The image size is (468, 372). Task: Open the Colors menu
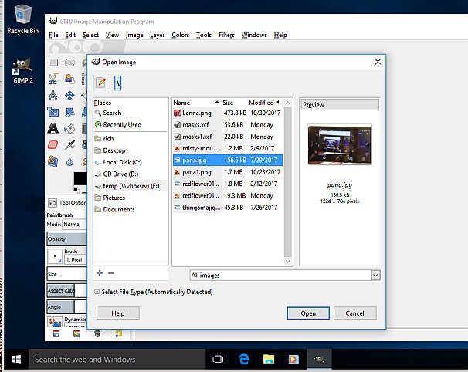click(180, 35)
